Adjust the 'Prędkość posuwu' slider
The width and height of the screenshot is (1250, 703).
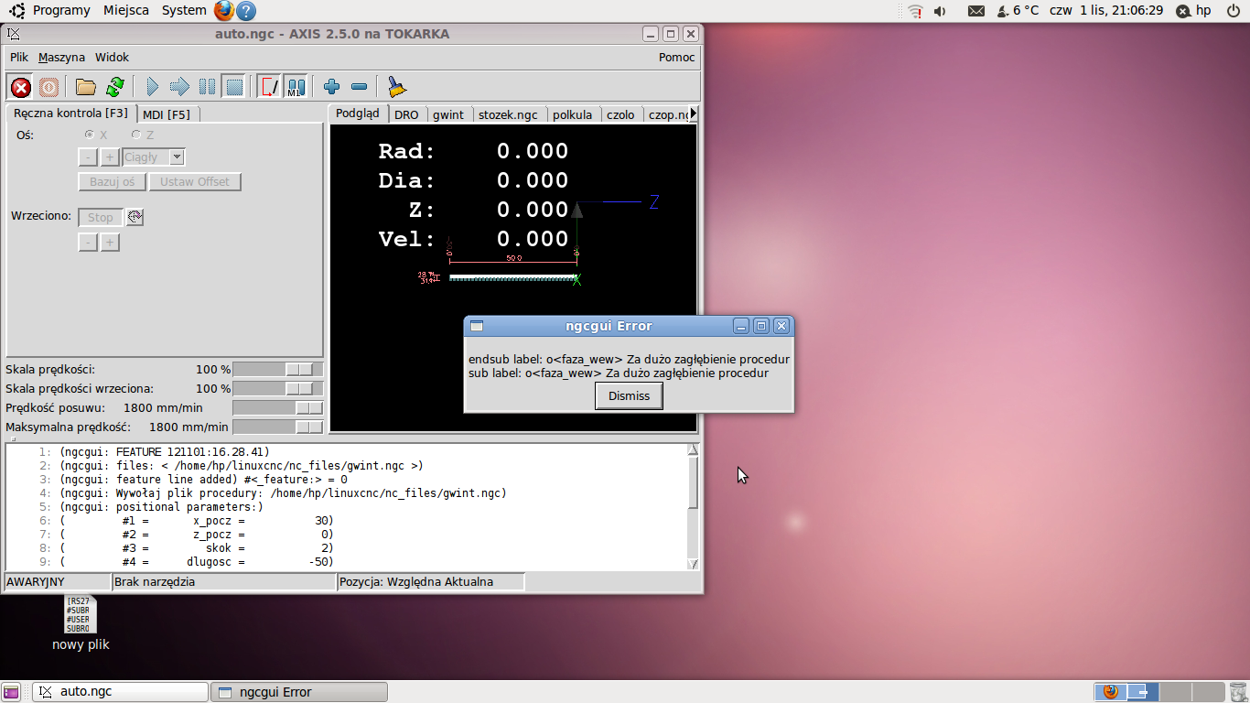(278, 407)
